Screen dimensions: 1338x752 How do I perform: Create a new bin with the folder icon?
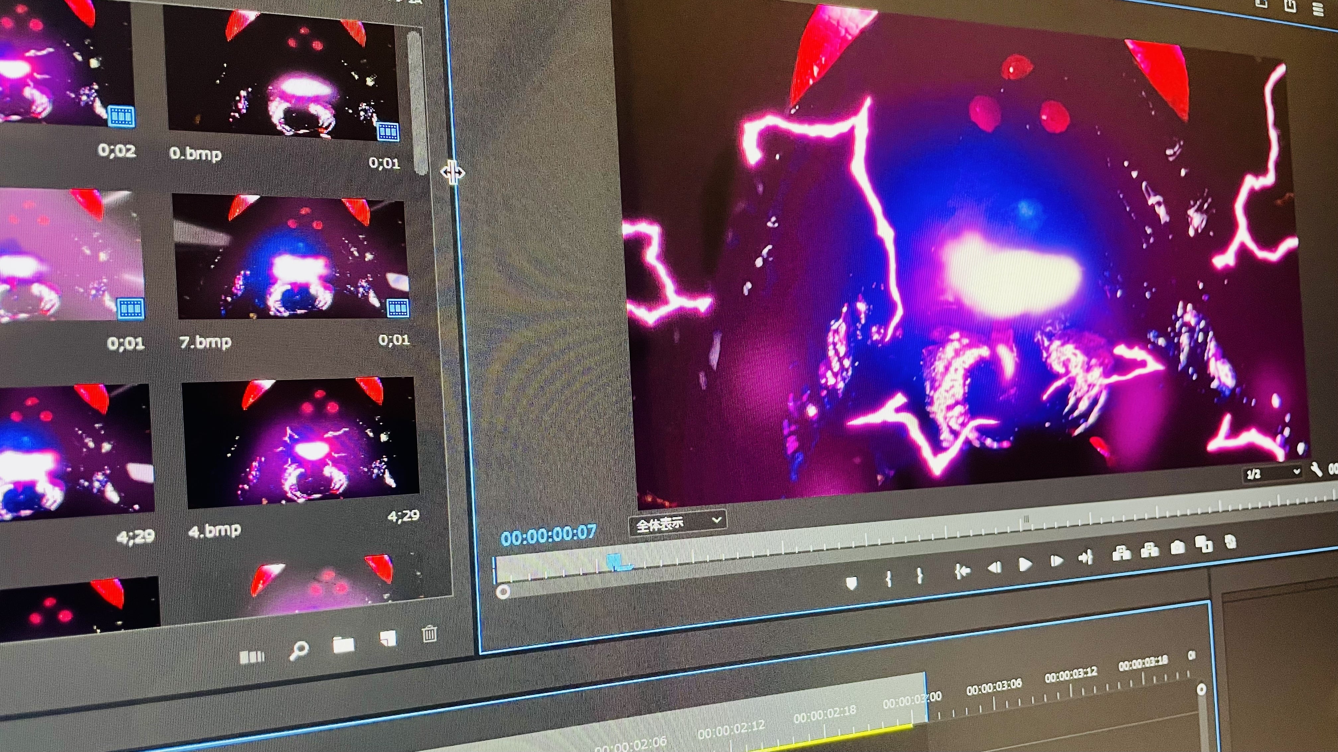343,645
